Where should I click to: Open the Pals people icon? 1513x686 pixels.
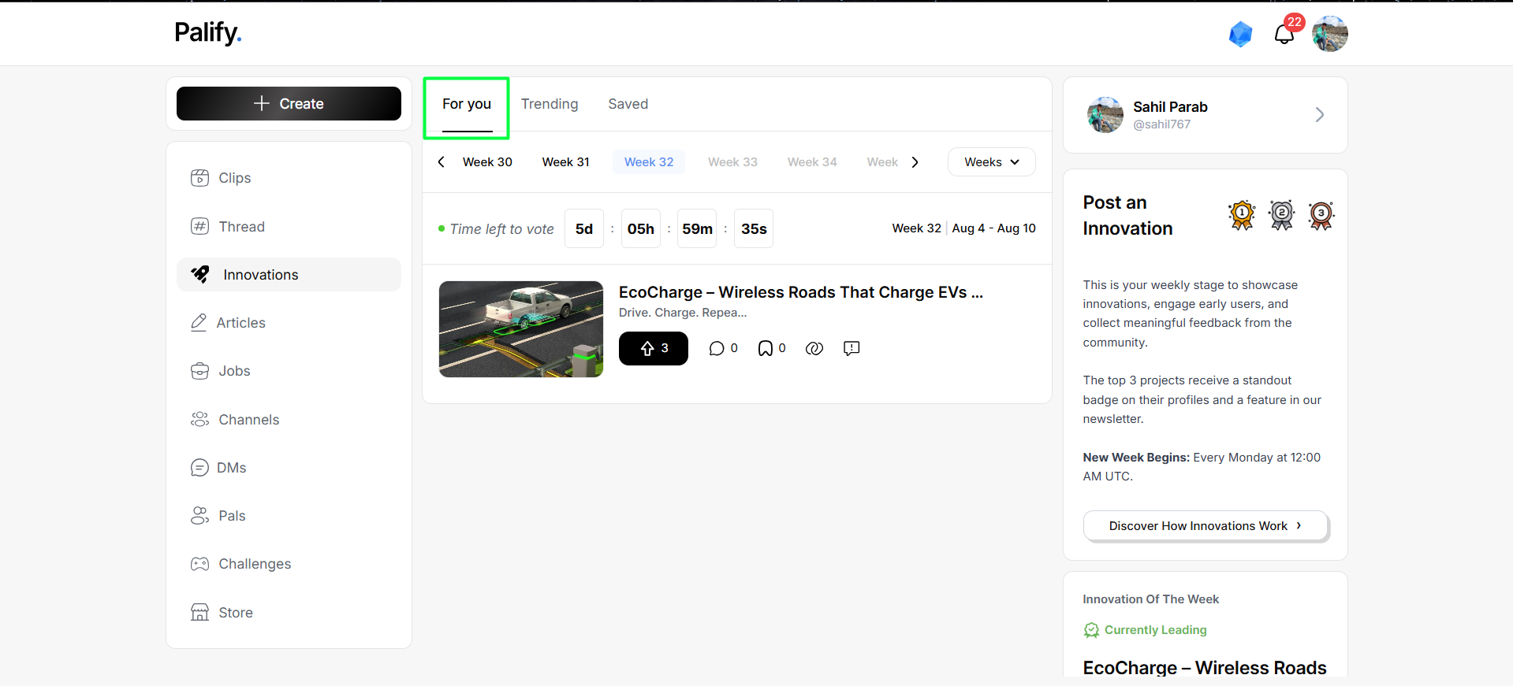coord(200,516)
